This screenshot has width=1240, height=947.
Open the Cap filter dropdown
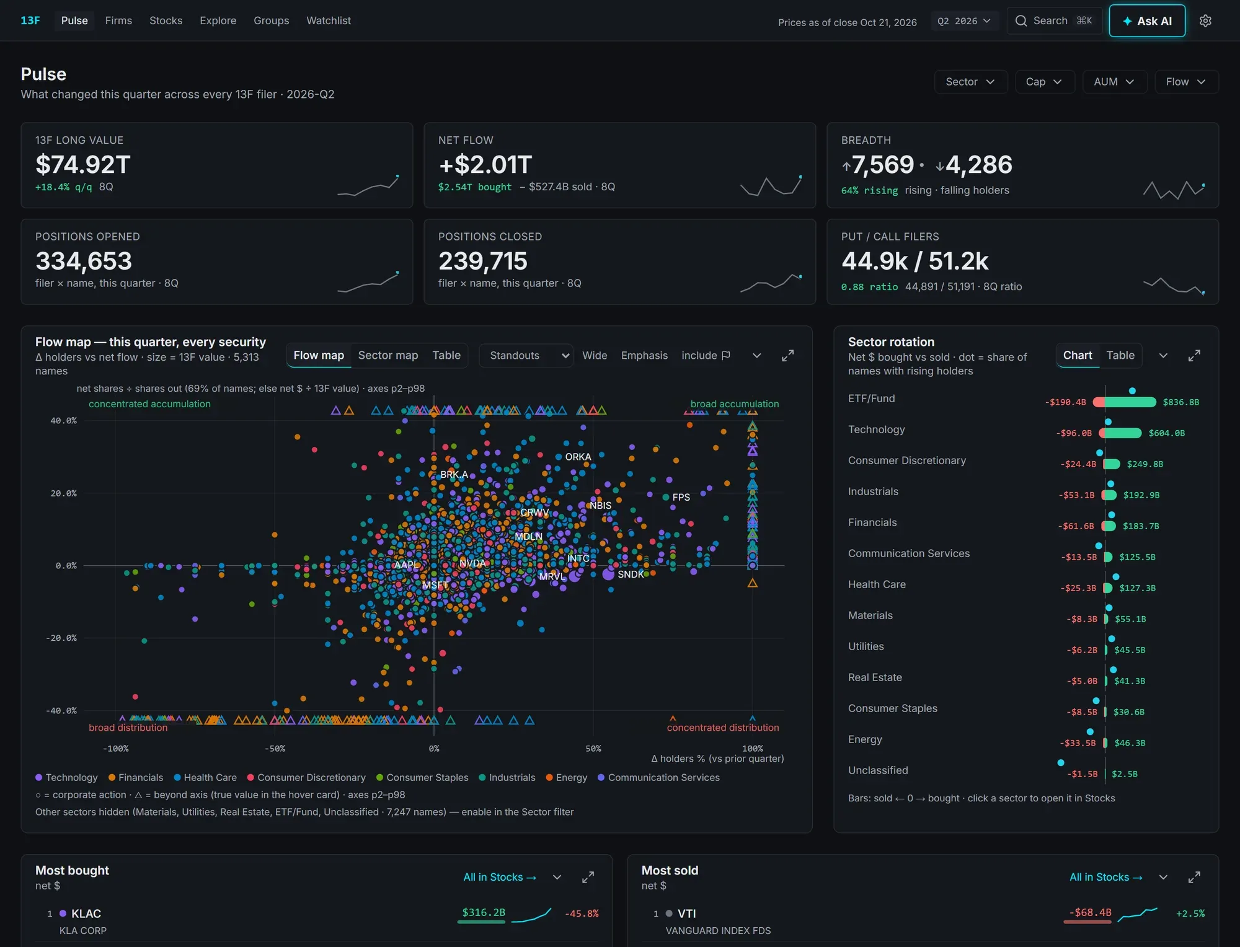(1045, 82)
